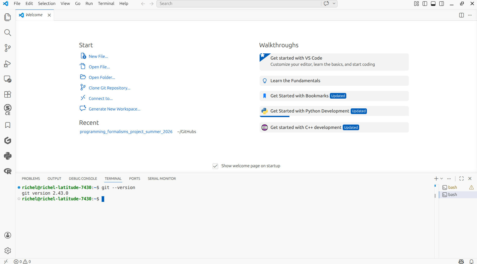This screenshot has height=264, width=477.
Task: Toggle the secondary side bar visibility
Action: tap(441, 4)
